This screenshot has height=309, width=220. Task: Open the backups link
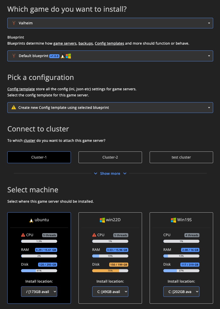tap(85, 43)
